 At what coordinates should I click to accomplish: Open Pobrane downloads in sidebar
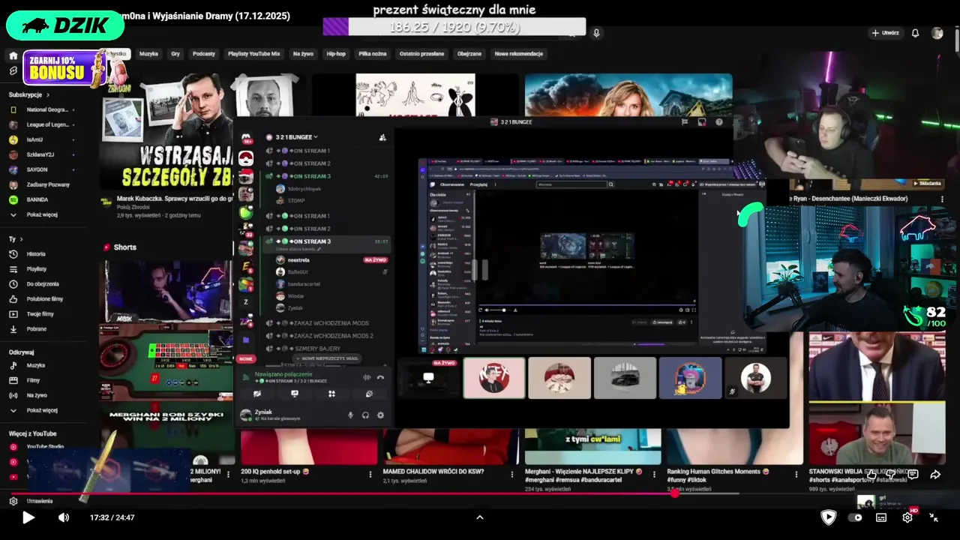[x=36, y=329]
